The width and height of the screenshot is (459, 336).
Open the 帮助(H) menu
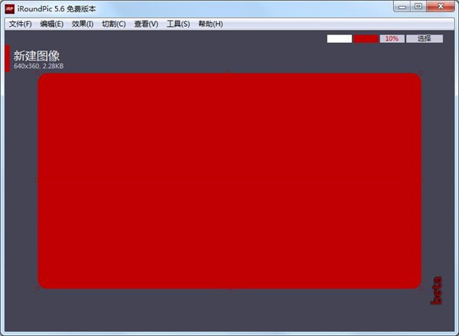(211, 24)
